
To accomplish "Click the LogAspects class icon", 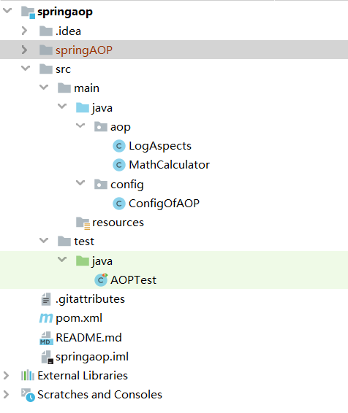I will [119, 146].
